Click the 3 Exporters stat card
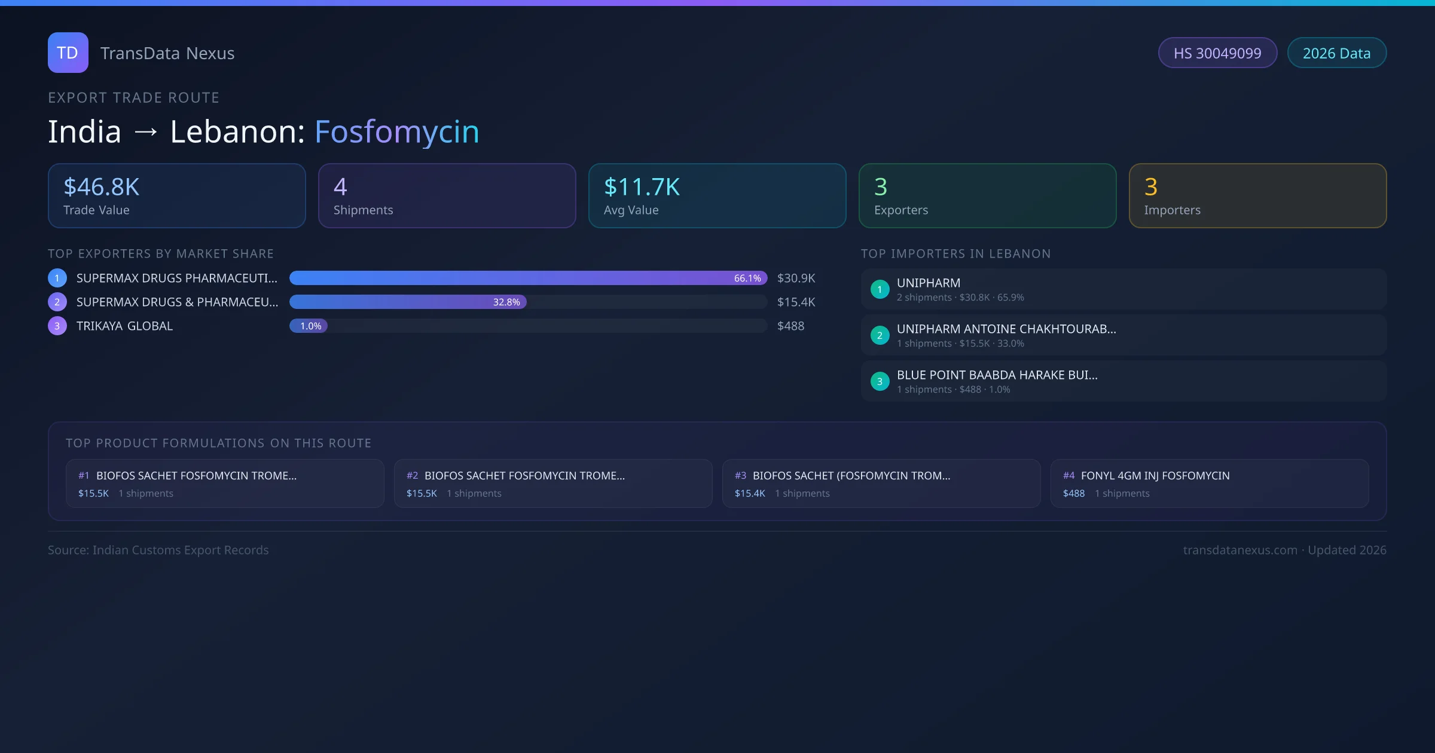 pyautogui.click(x=987, y=196)
